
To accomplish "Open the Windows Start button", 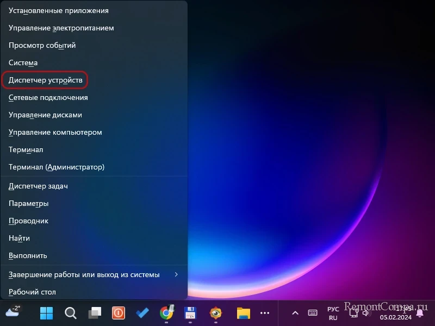I will (x=46, y=313).
